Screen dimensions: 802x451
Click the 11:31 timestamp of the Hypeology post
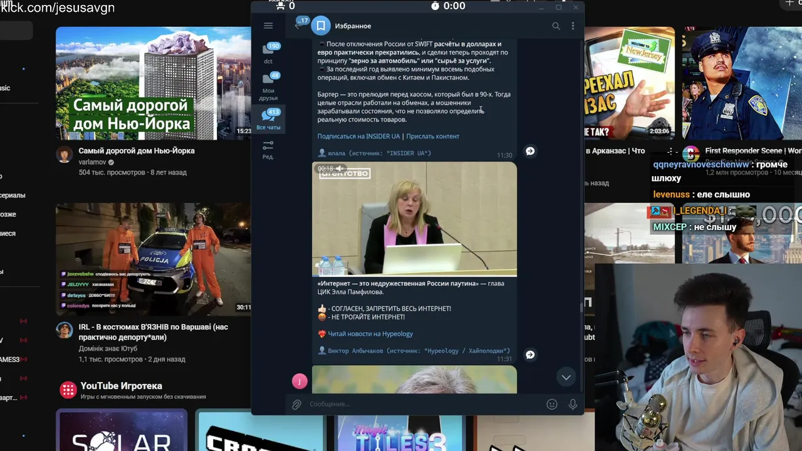[x=504, y=359]
